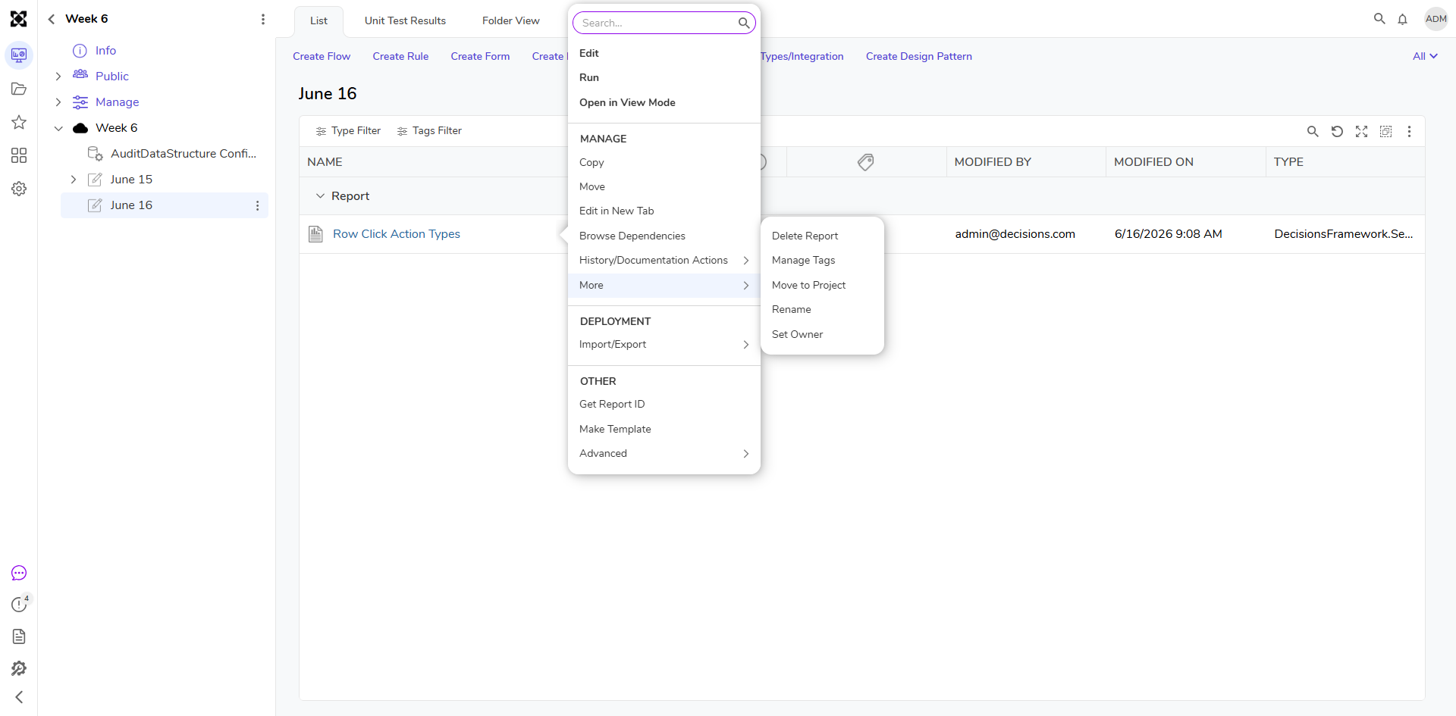The height and width of the screenshot is (716, 1456).
Task: Switch to the Folder View tab
Action: tap(511, 21)
